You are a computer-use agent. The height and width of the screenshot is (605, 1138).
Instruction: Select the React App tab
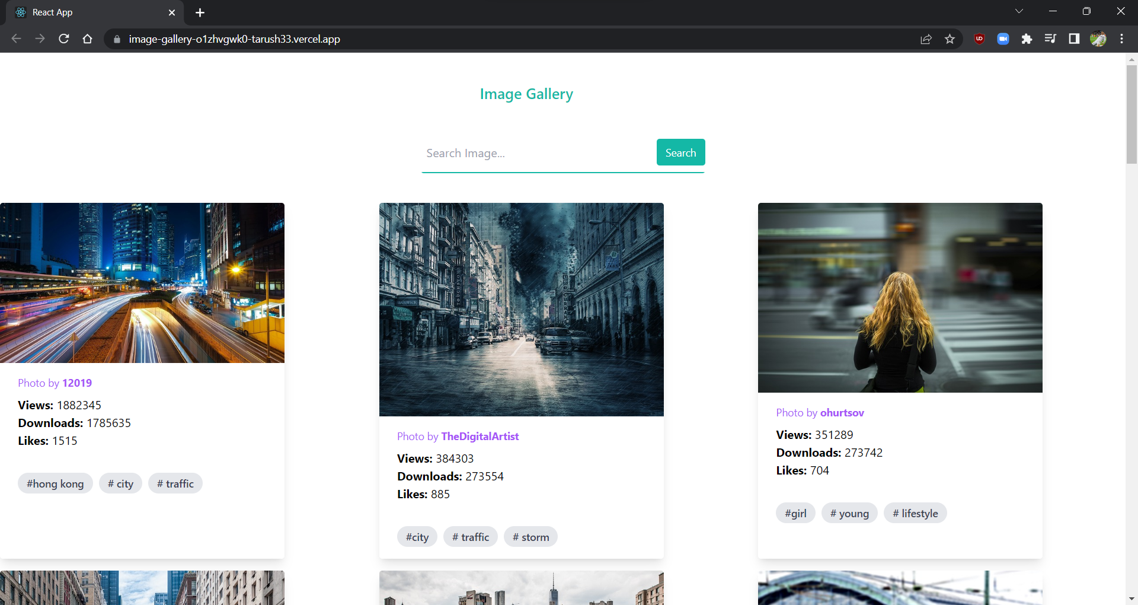coord(95,12)
